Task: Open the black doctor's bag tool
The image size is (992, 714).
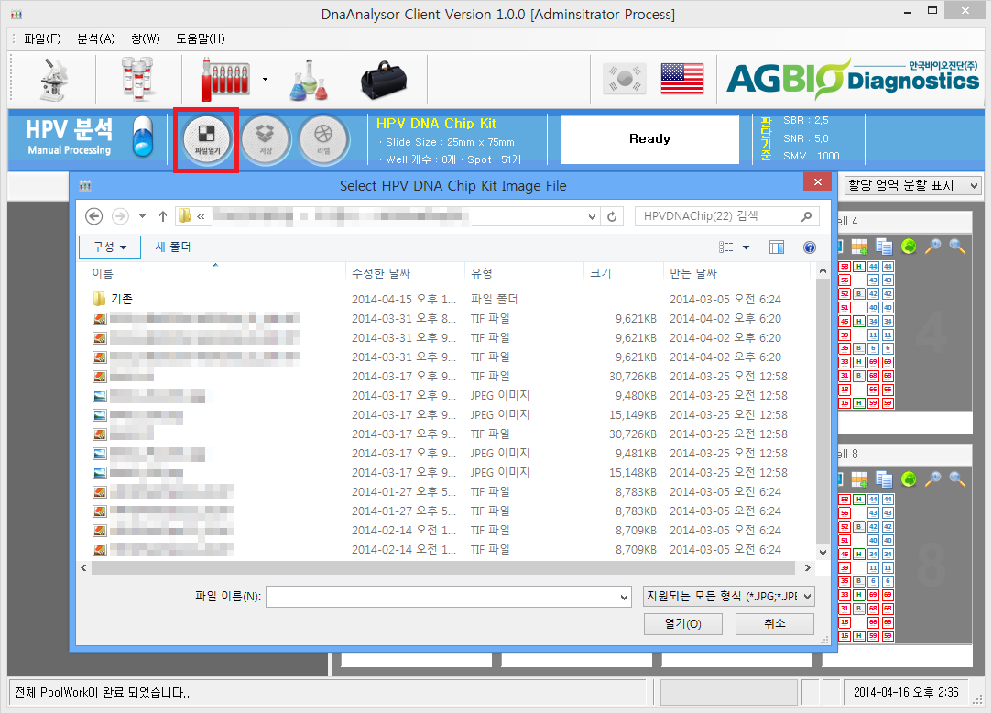Action: (384, 81)
